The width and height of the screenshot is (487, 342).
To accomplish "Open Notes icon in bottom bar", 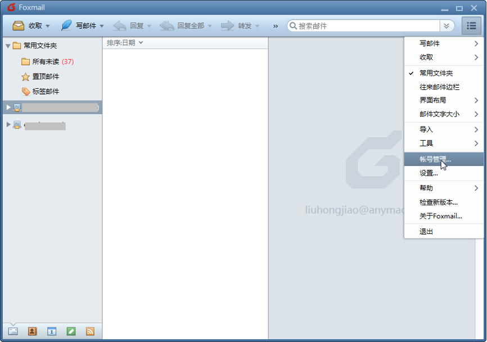I will click(x=71, y=331).
